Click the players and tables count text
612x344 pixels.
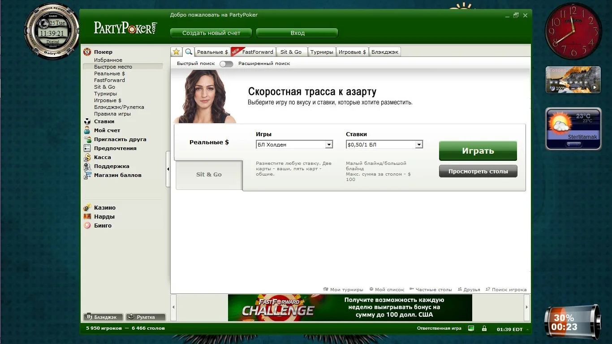[x=125, y=328]
